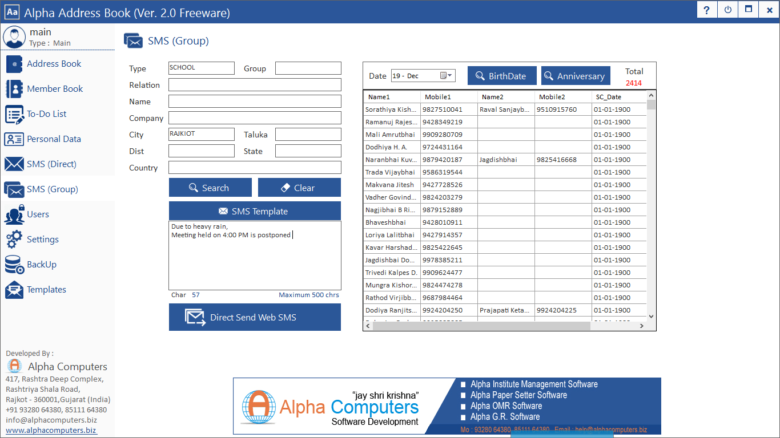Click the Help question mark icon
The height and width of the screenshot is (438, 780).
click(x=706, y=10)
